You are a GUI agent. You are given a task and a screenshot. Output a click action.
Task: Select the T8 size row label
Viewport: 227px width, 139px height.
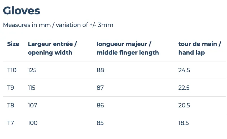pyautogui.click(x=10, y=105)
